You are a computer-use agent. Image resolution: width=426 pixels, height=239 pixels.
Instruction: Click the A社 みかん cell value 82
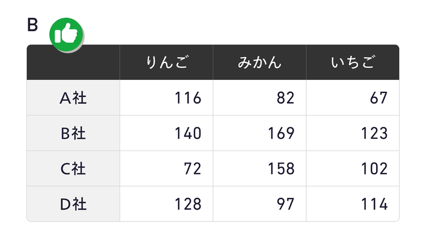(x=285, y=98)
